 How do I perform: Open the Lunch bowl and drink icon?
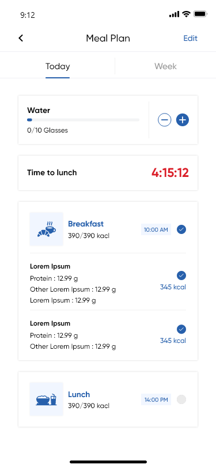point(46,399)
